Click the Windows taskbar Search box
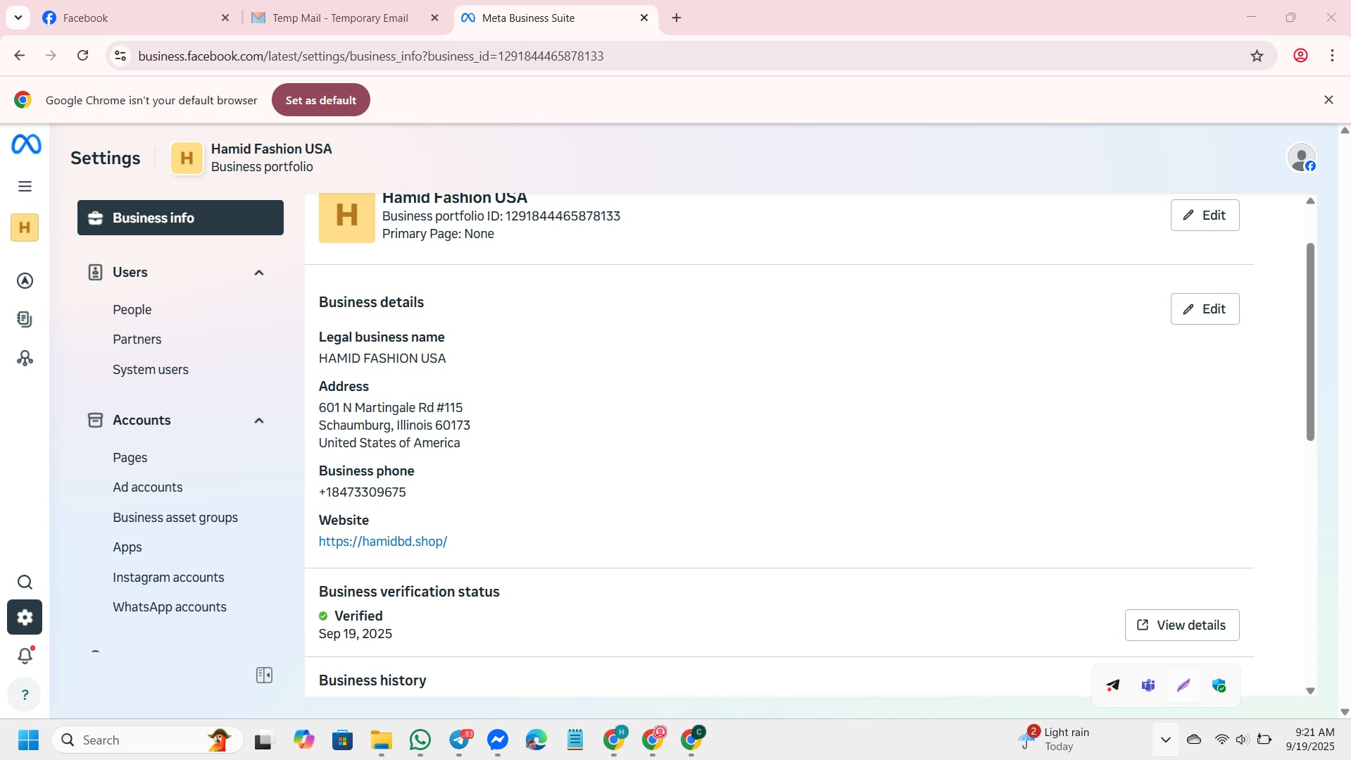The height and width of the screenshot is (760, 1351). pos(147,740)
